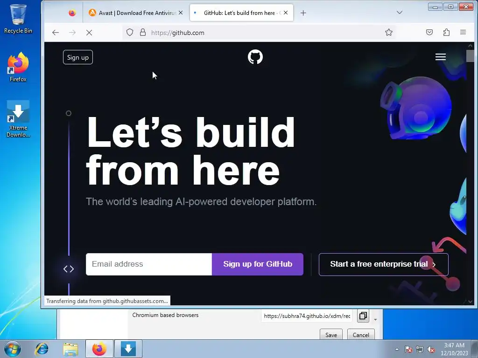Show hidden tray icons arrow
478x358 pixels.
click(x=397, y=349)
